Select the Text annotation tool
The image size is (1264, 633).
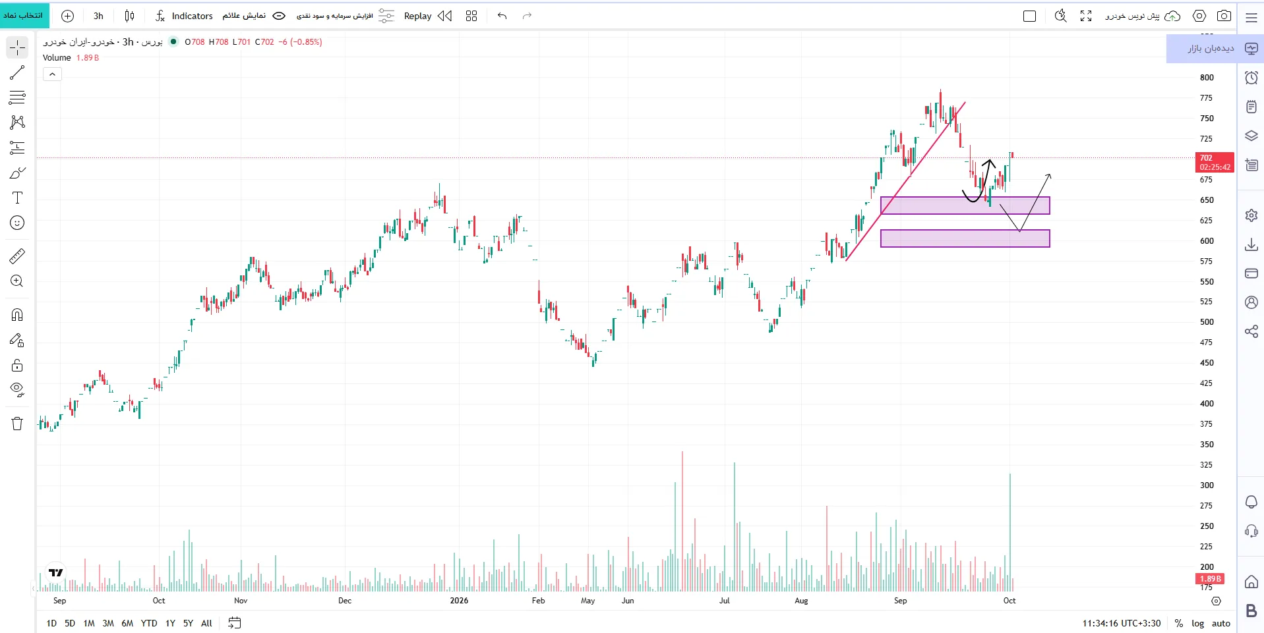point(17,198)
